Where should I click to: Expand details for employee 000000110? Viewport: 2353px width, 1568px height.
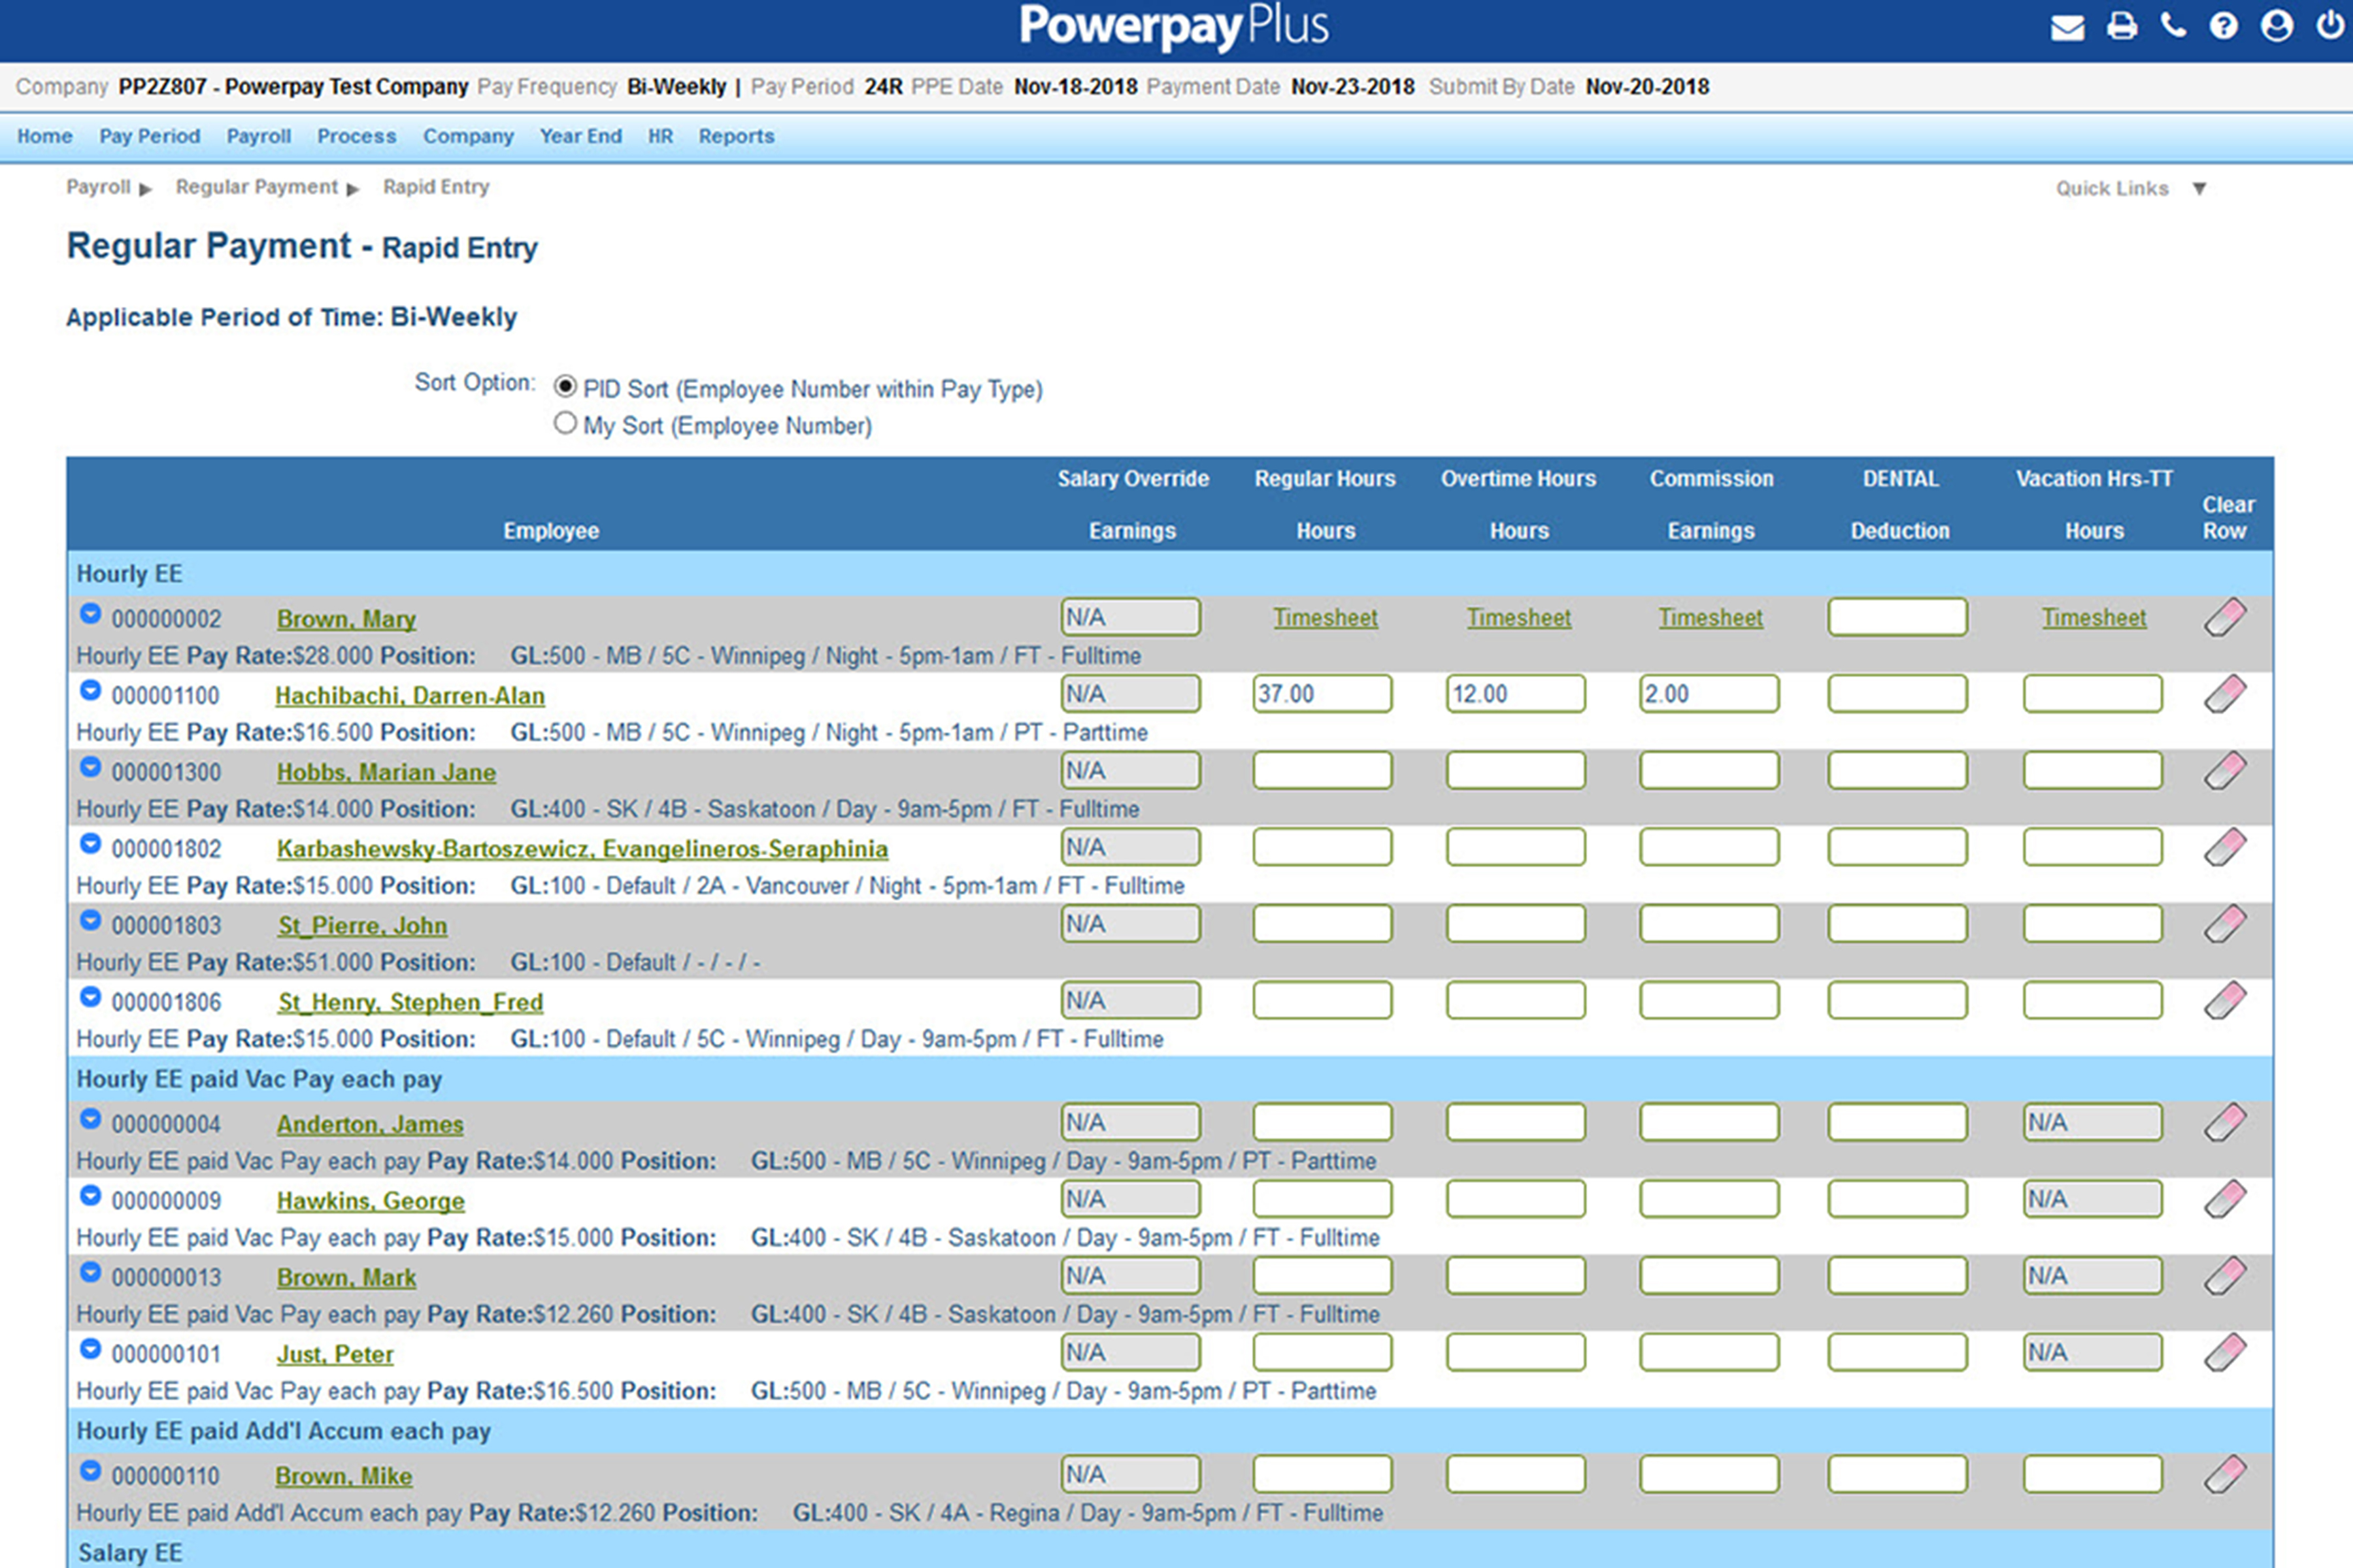(90, 1471)
